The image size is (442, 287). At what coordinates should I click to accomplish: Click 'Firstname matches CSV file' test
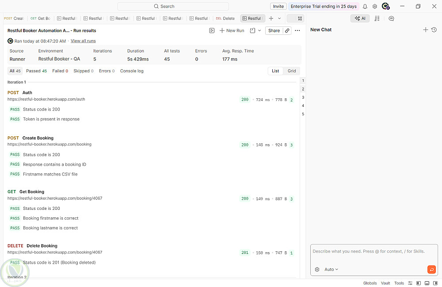[50, 174]
